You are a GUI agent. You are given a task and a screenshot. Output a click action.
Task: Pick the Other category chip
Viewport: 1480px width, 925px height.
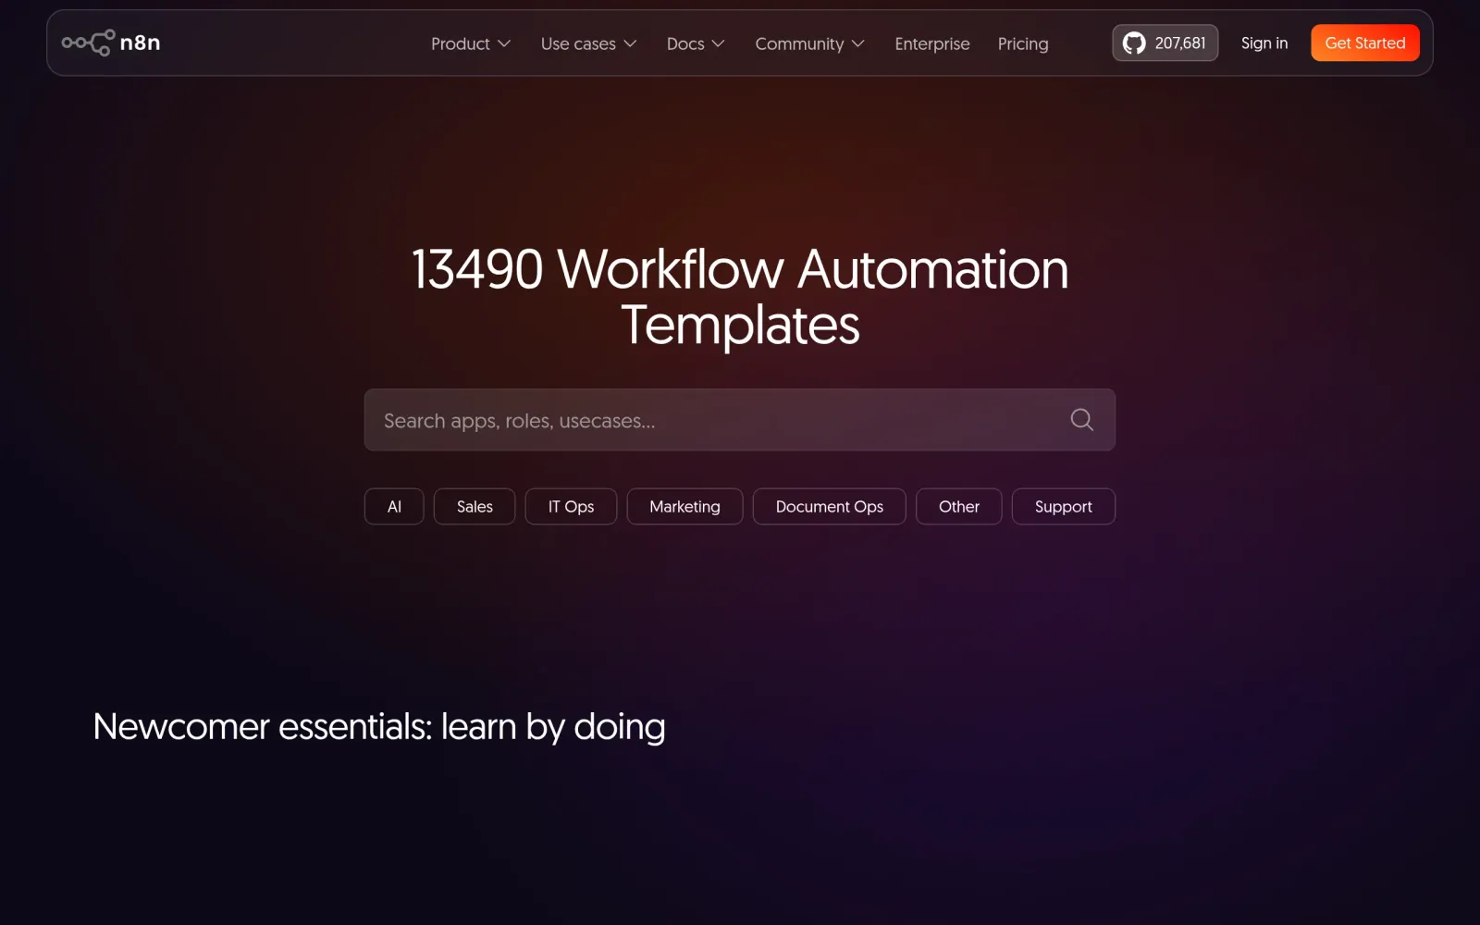(x=959, y=507)
